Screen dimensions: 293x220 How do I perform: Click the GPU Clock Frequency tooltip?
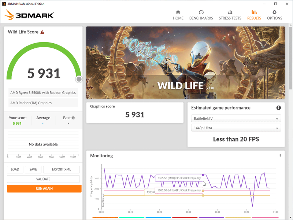[x=179, y=190]
